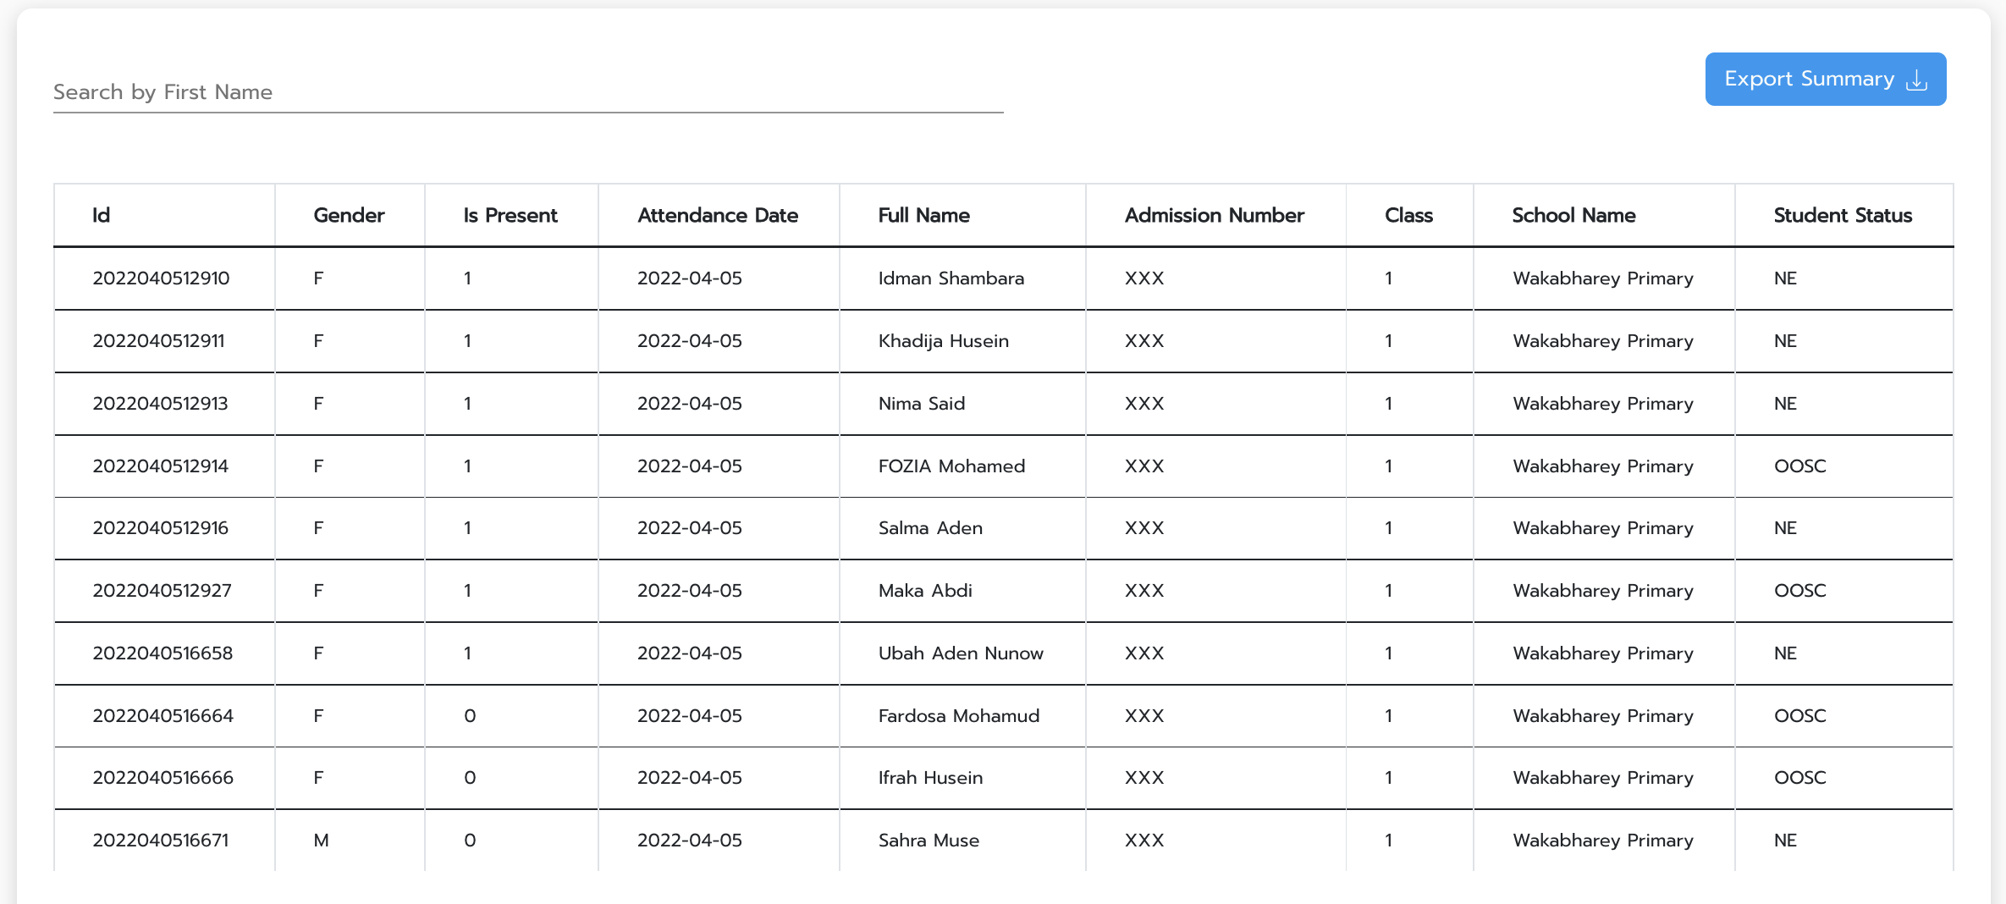
Task: Click Is Present value for Fardosa Mohamud
Action: (470, 716)
